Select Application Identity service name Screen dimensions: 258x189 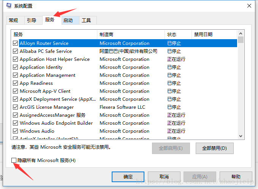pos(41,67)
